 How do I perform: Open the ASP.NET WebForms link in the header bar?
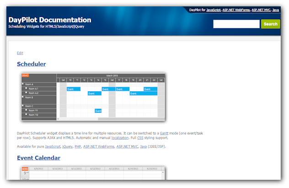(236, 10)
